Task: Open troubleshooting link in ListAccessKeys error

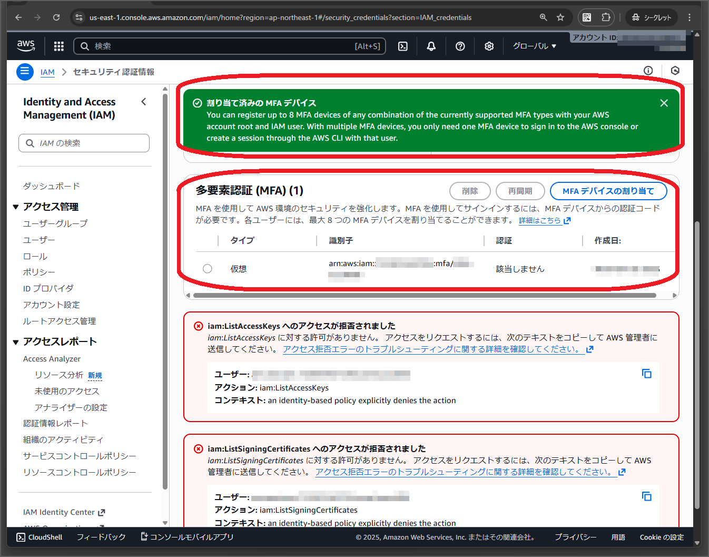Action: (x=438, y=349)
